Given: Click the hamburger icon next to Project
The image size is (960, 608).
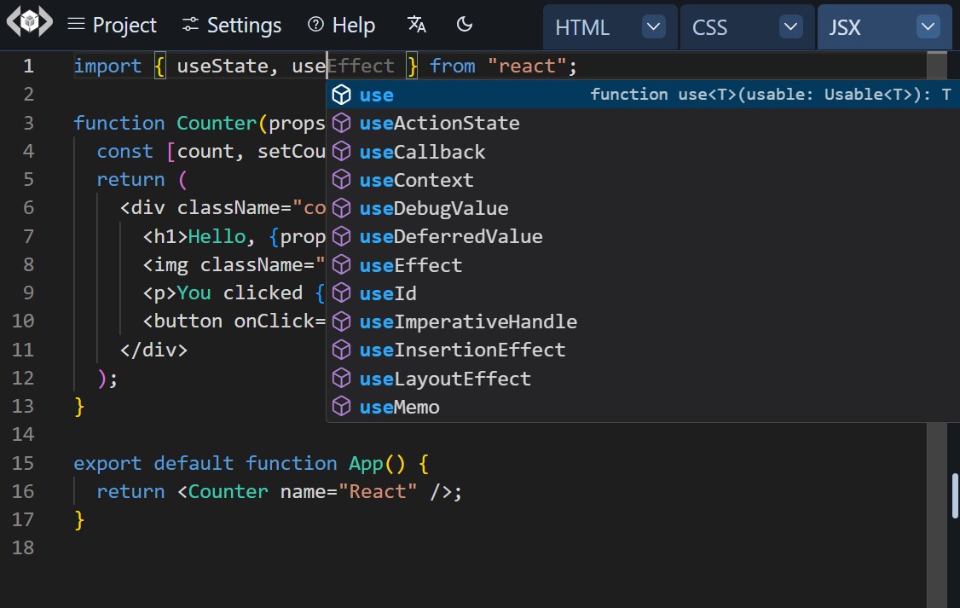Looking at the screenshot, I should pos(76,25).
